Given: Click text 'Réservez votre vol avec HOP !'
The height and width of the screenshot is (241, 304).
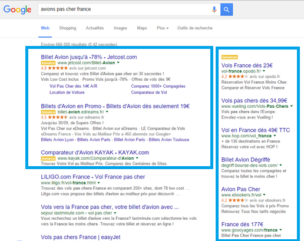Looking at the screenshot, I should pyautogui.click(x=249, y=147).
